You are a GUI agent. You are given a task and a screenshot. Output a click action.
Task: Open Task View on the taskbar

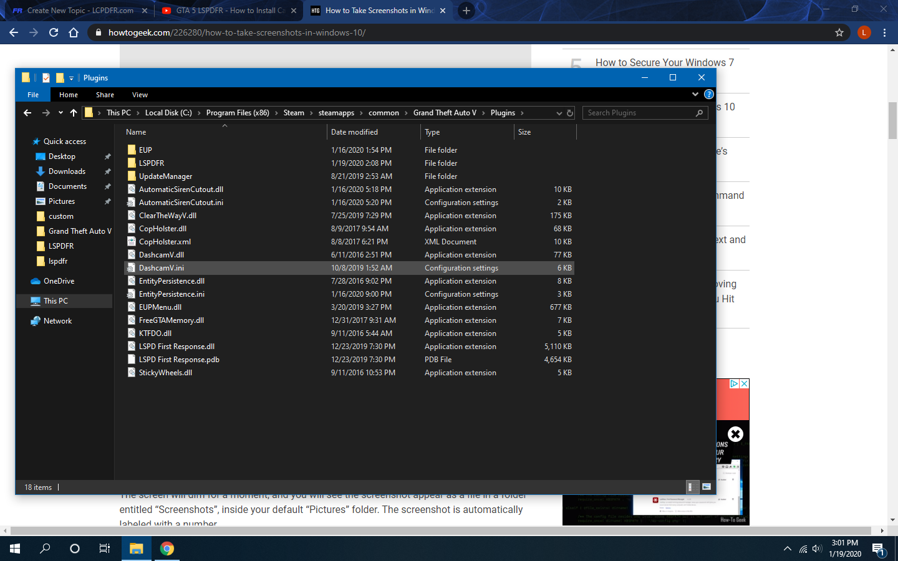pyautogui.click(x=105, y=549)
